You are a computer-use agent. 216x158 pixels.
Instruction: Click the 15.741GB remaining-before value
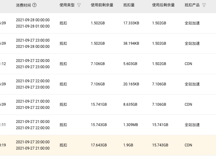click(x=99, y=104)
